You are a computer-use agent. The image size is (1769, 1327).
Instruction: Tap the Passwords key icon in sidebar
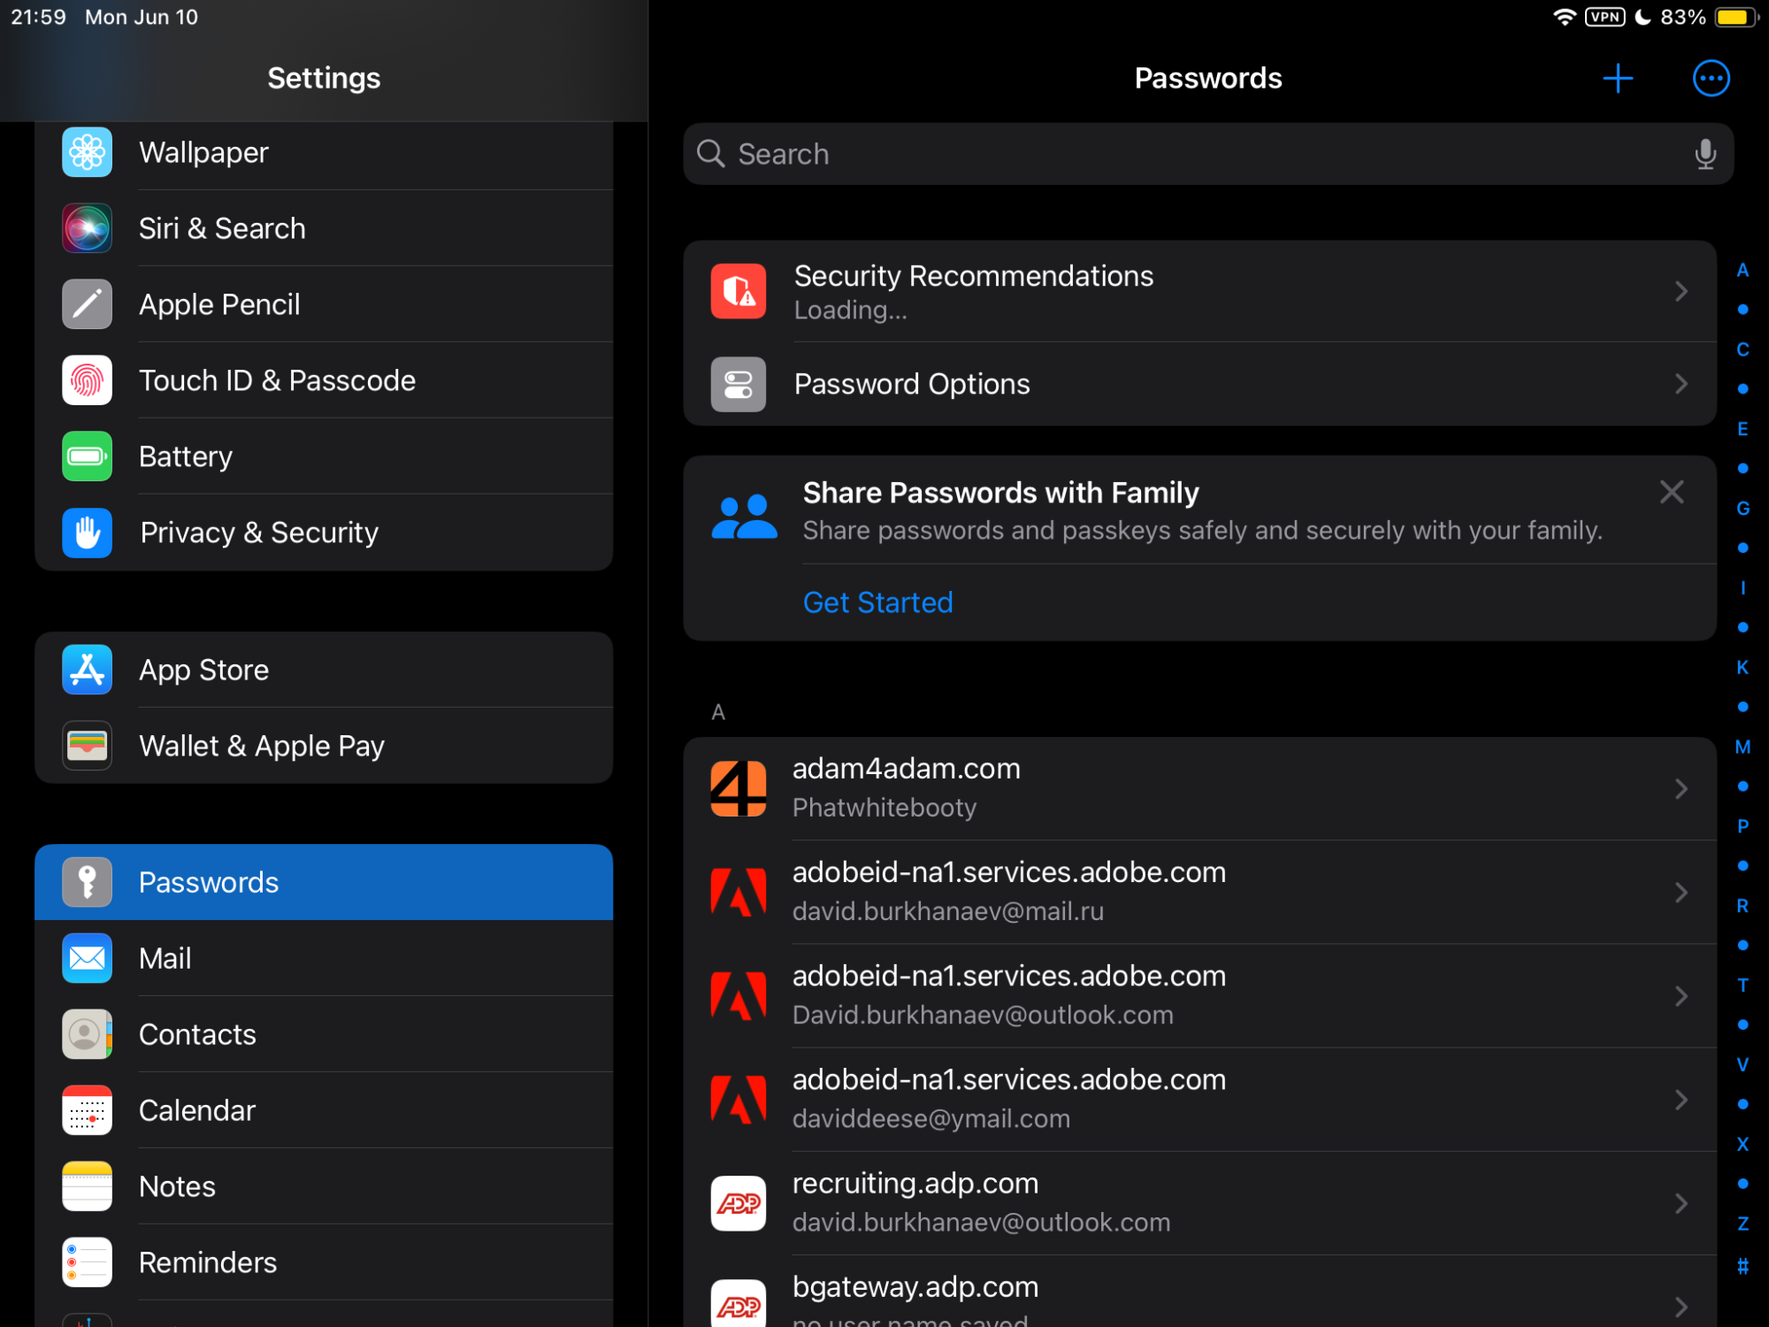tap(87, 882)
